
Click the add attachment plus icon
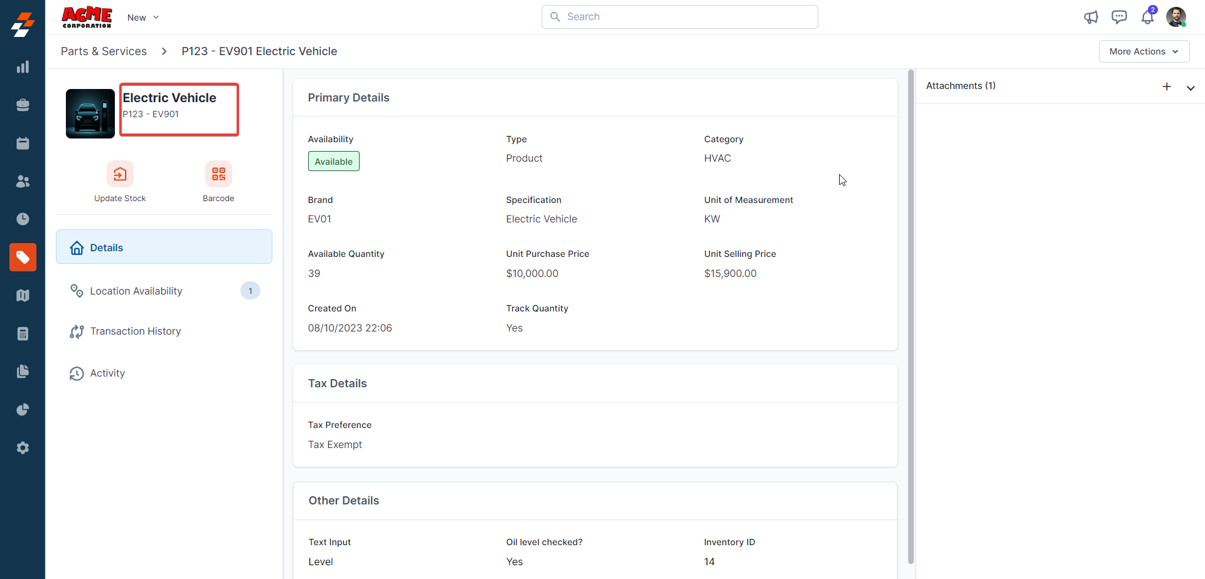[x=1167, y=86]
